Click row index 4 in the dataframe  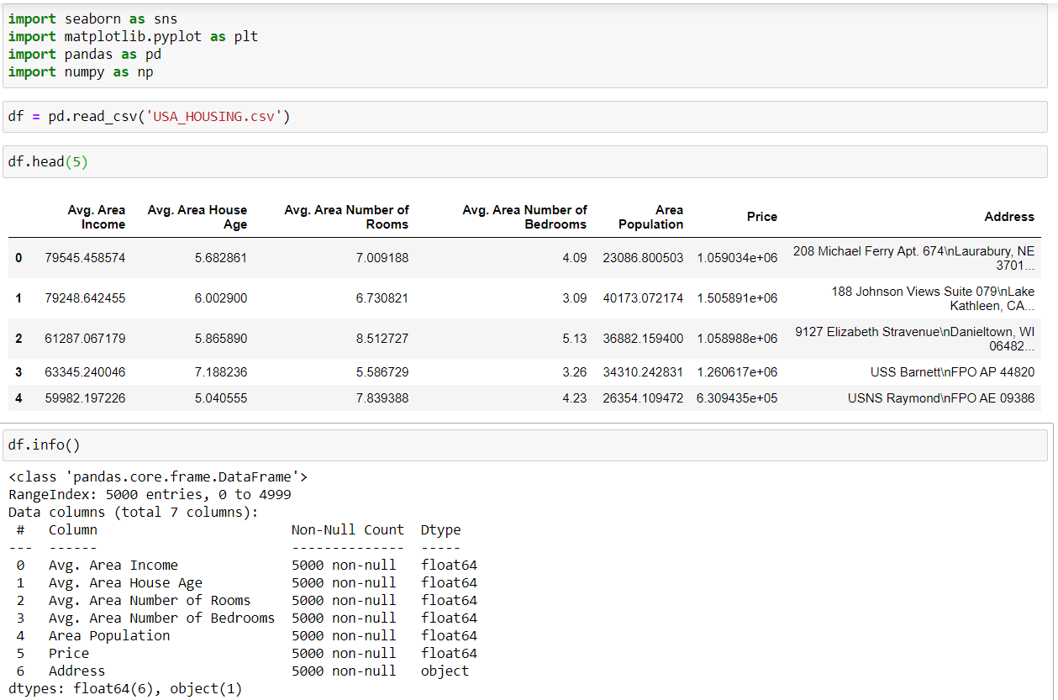[18, 398]
